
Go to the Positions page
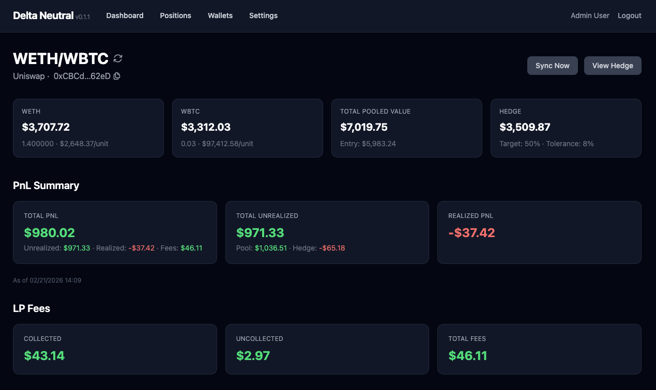(x=175, y=15)
